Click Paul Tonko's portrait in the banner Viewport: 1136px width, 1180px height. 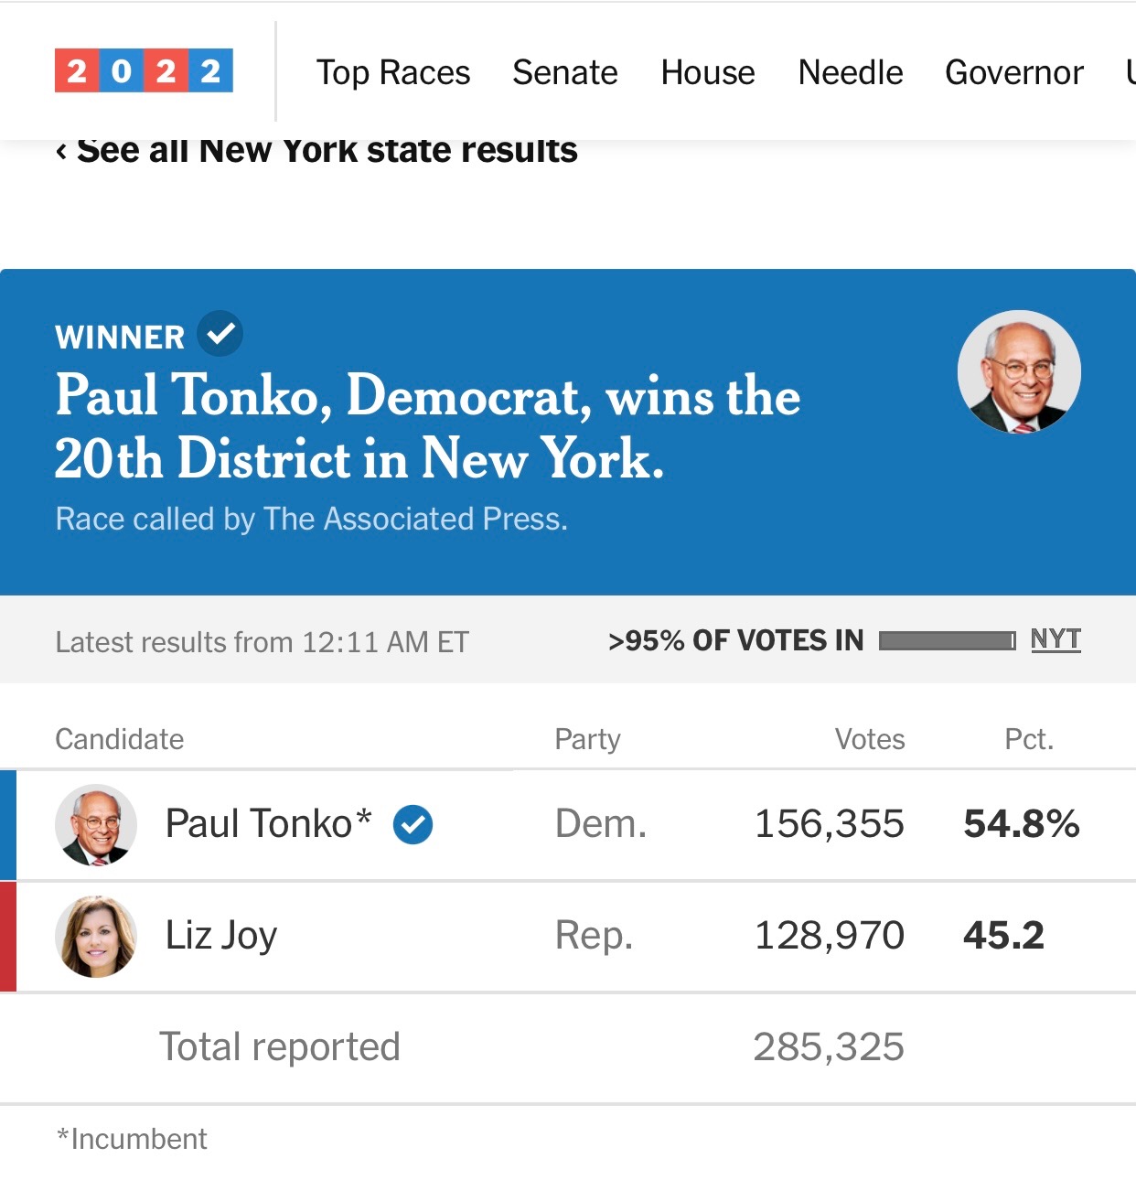(x=1019, y=372)
